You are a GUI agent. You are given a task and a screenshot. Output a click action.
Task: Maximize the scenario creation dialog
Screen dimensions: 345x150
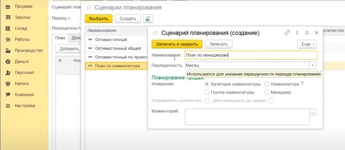click(x=307, y=33)
